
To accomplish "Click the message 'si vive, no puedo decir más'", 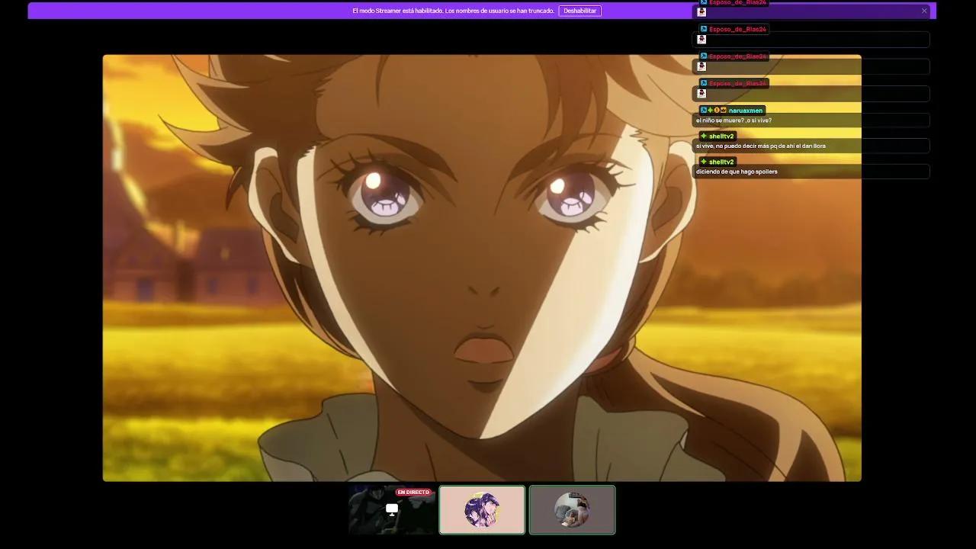I will tap(760, 146).
